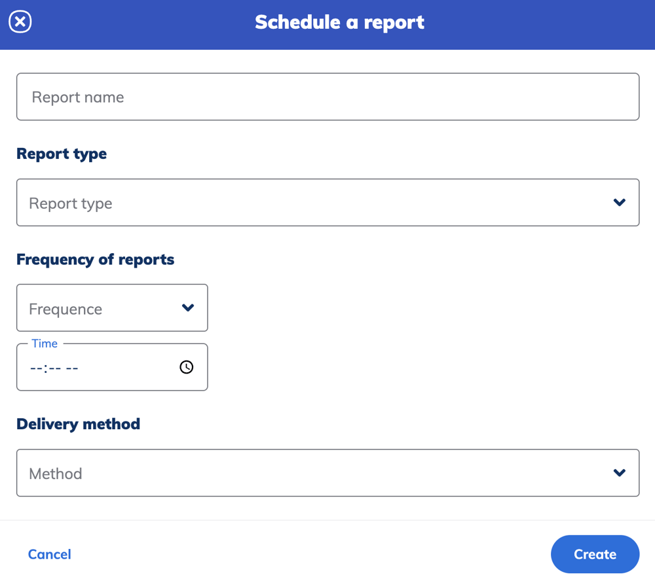Click the Delivery method heading
655x581 pixels.
pyautogui.click(x=78, y=424)
